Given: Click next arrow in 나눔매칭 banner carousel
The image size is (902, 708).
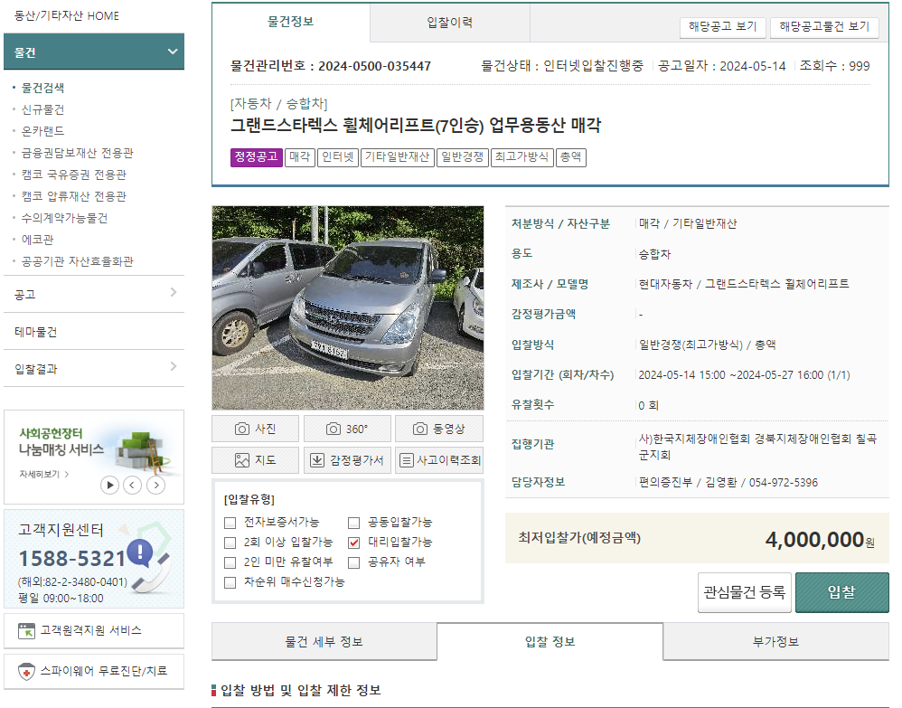Looking at the screenshot, I should point(155,485).
